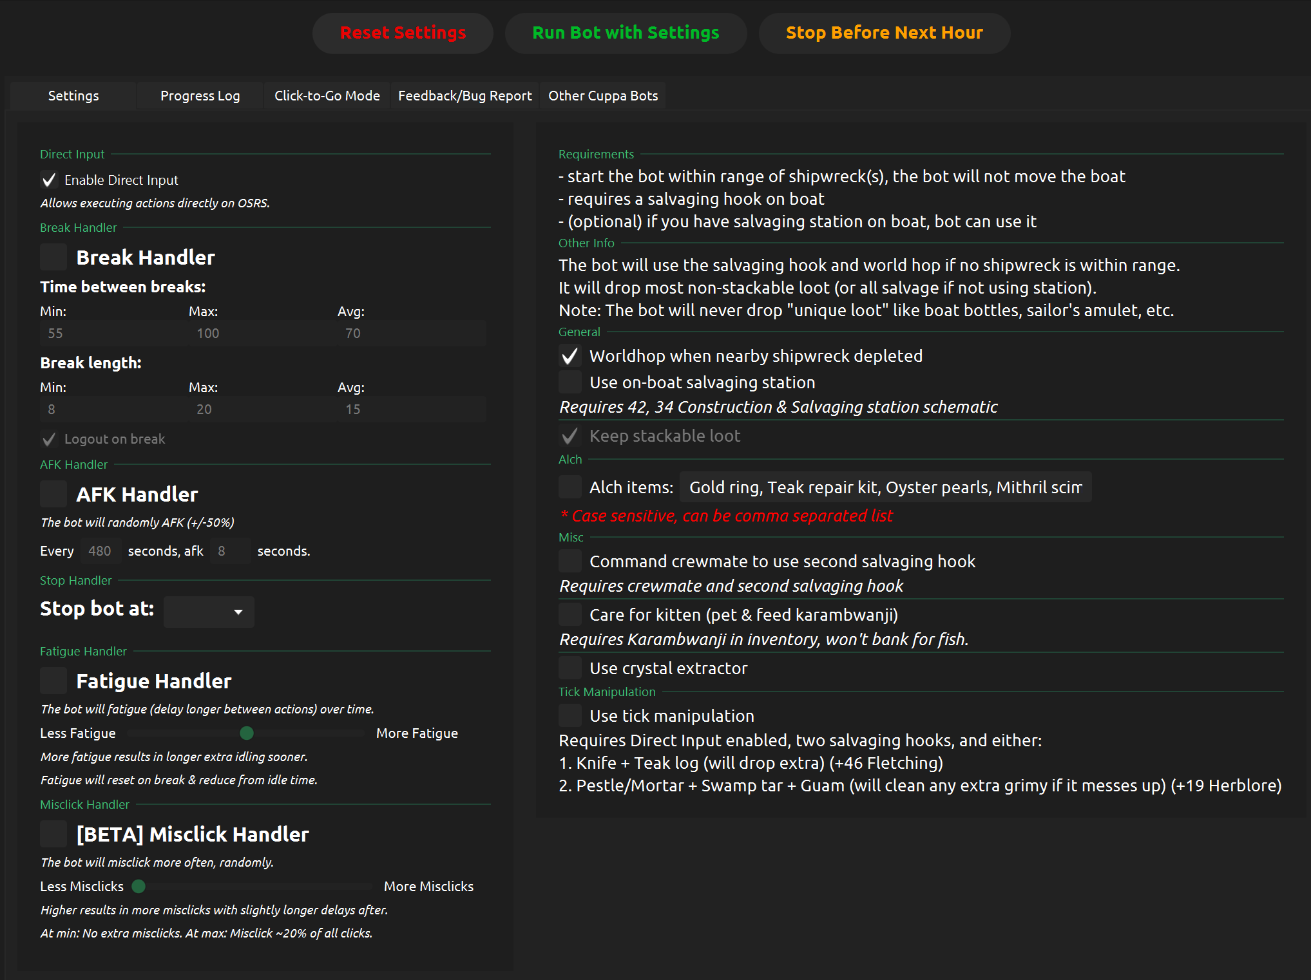Enable the Break Handler checkbox

click(53, 257)
